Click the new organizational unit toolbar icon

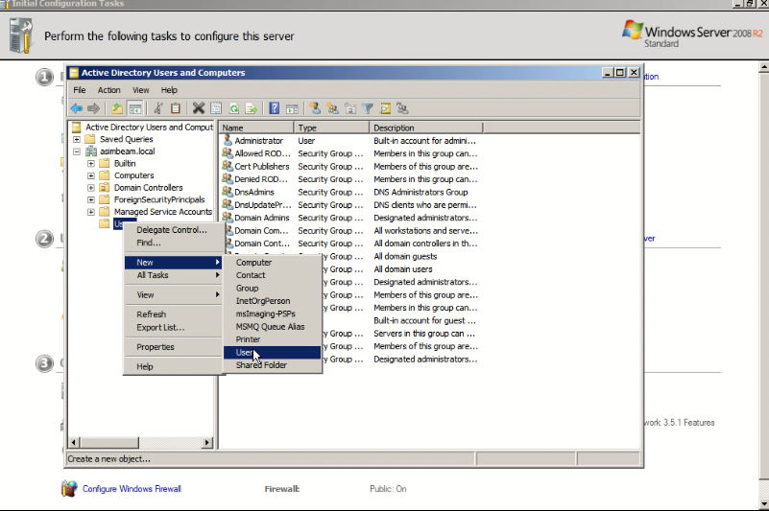click(350, 108)
